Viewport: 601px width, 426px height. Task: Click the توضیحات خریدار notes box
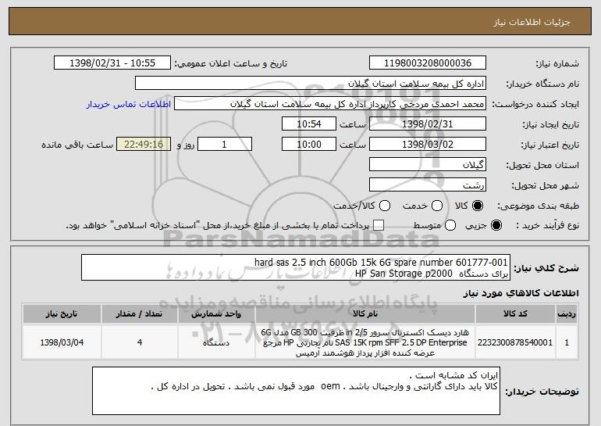coord(296,391)
